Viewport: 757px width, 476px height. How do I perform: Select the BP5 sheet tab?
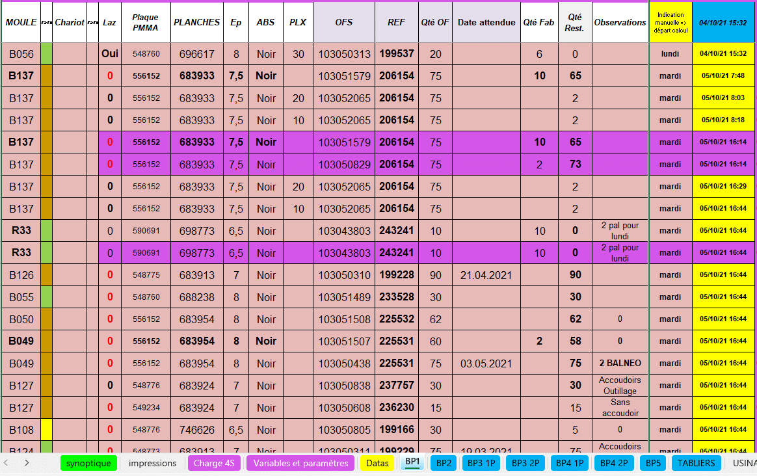[x=652, y=463]
